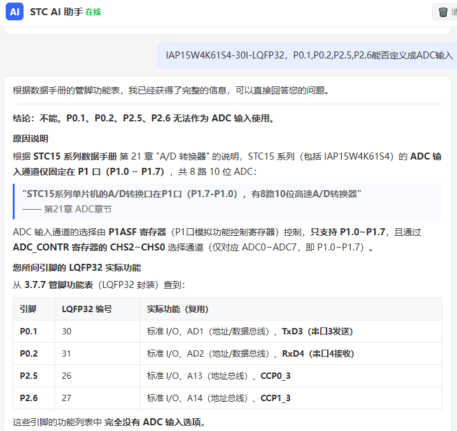This screenshot has width=457, height=431.
Task: Click the blue AI logo icon
Action: tap(15, 11)
